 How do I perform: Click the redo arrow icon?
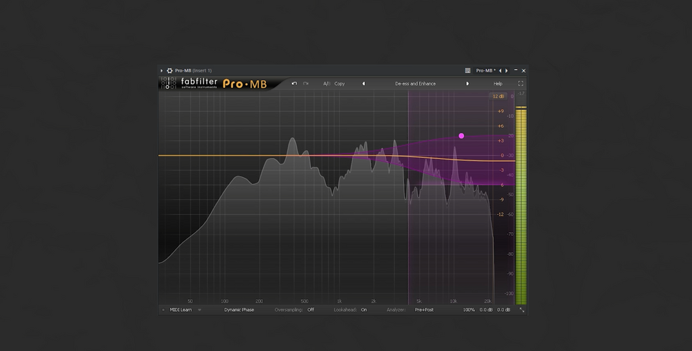click(x=305, y=83)
